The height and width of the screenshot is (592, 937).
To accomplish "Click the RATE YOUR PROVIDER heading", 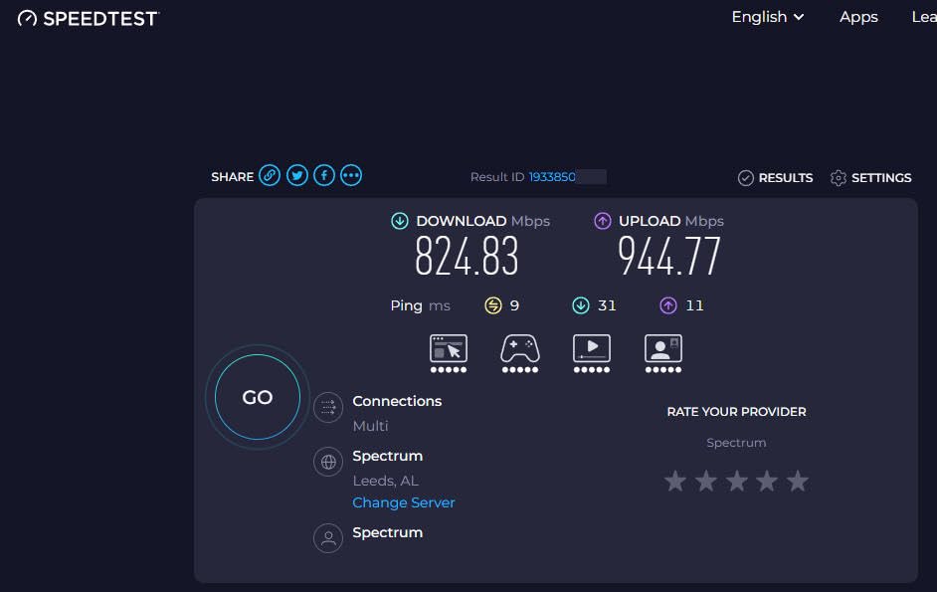I will (x=736, y=411).
